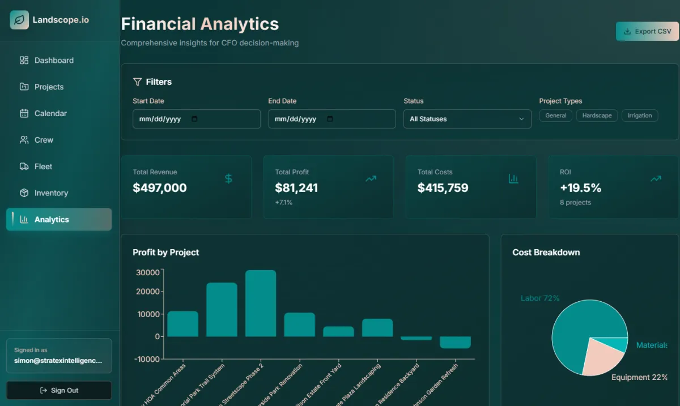The image size is (680, 406).
Task: Click the Financial Analytics page title
Action: (x=200, y=24)
